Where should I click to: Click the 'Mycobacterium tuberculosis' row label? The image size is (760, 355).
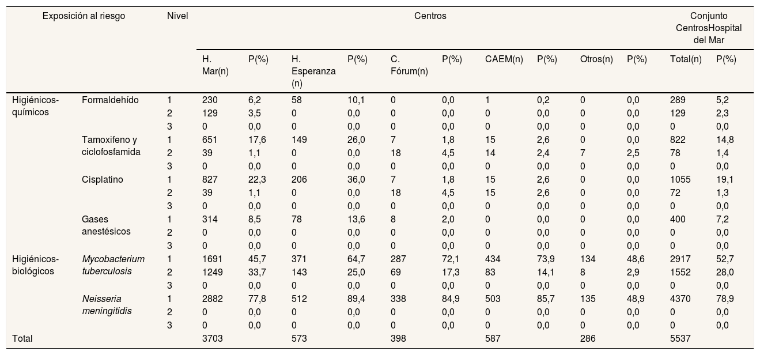click(x=114, y=265)
